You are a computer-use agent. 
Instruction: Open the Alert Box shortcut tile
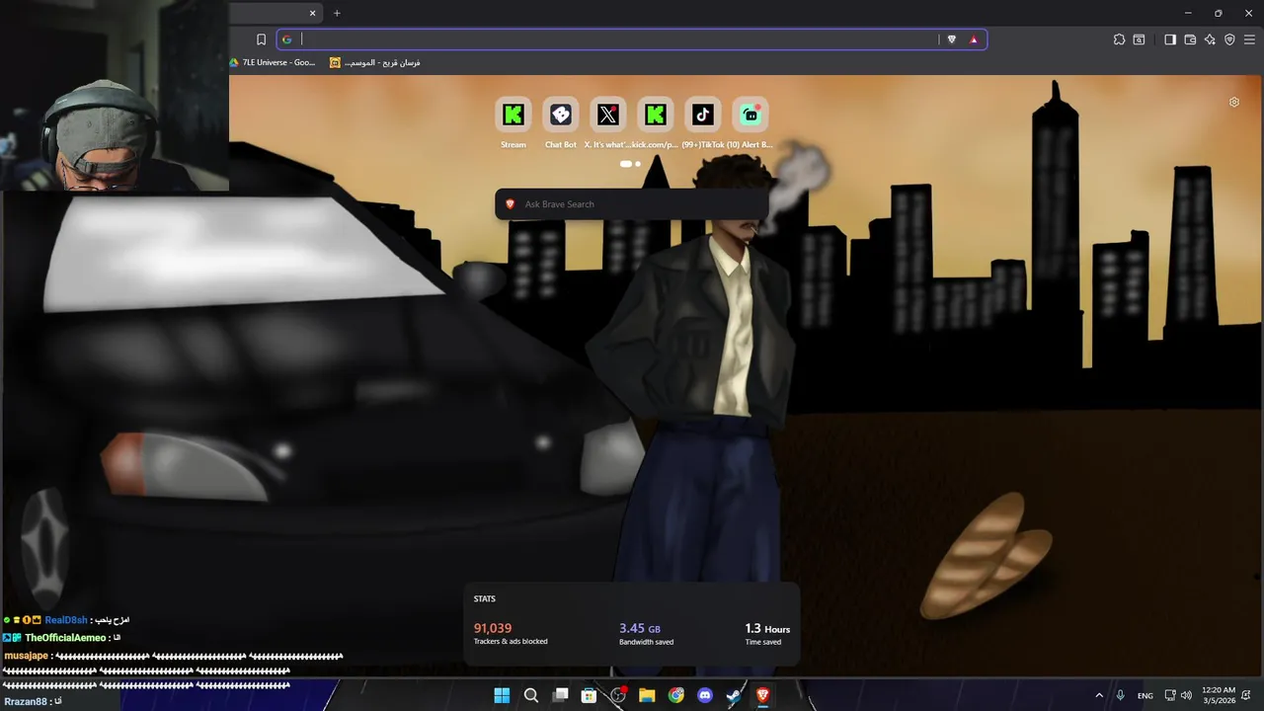tap(750, 115)
